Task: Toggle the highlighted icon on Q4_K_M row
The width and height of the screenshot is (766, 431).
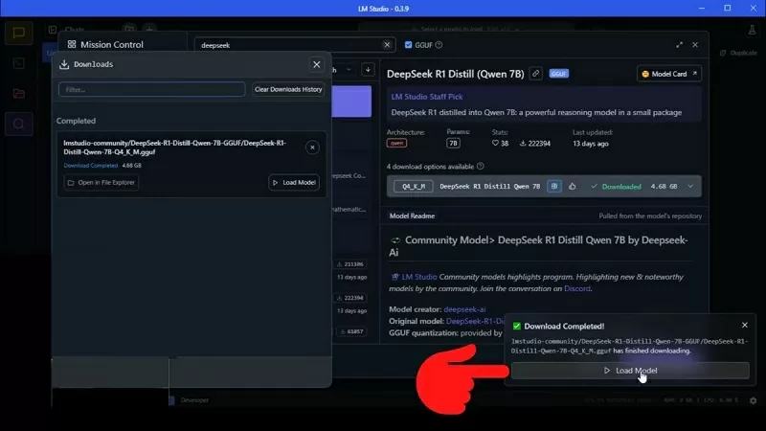Action: tap(553, 186)
